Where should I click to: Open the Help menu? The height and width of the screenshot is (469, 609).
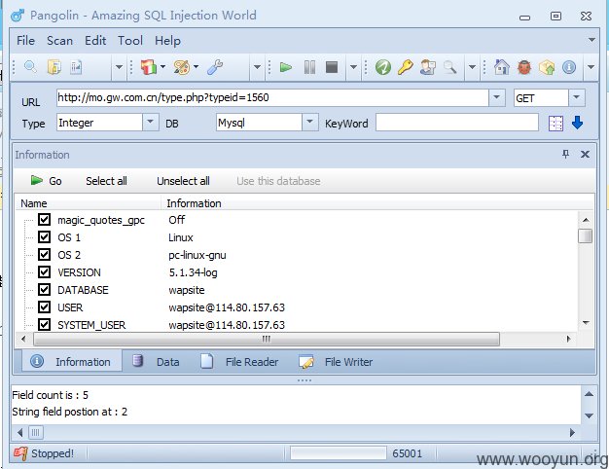click(x=167, y=41)
